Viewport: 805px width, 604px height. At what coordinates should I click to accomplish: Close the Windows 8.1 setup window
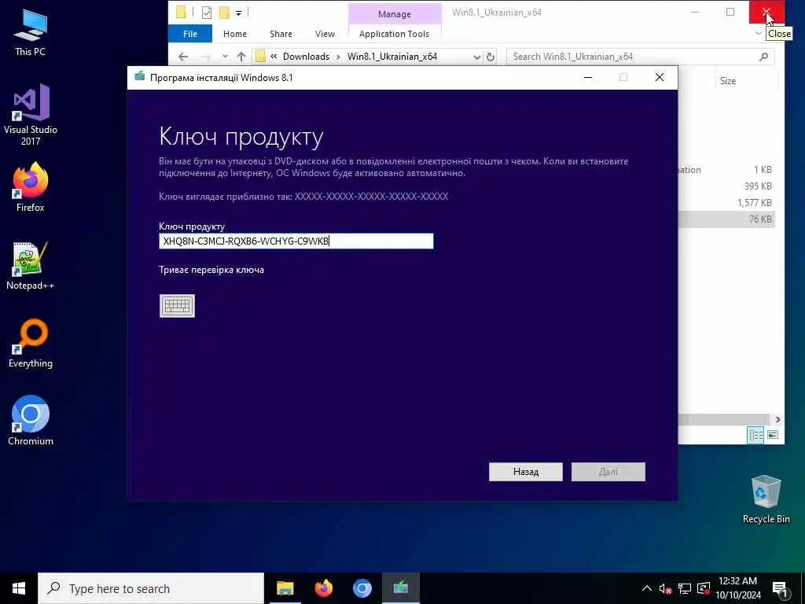(660, 78)
